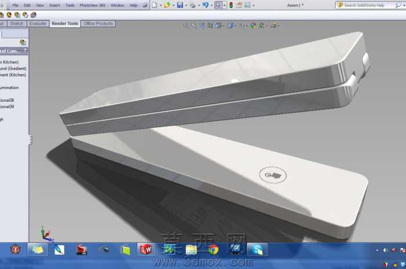
Task: Expand the Print dropdown arrow
Action: click(199, 5)
